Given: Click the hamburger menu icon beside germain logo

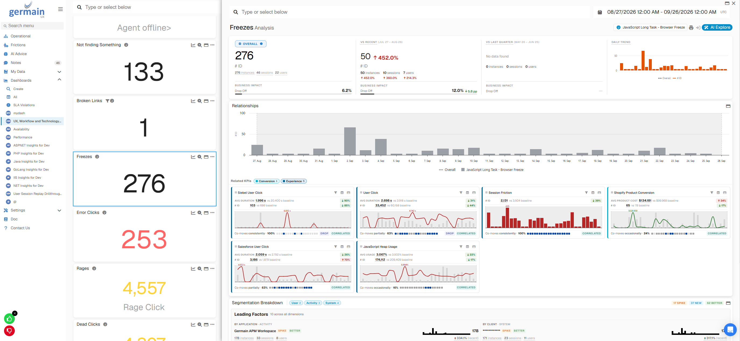Looking at the screenshot, I should click(60, 9).
